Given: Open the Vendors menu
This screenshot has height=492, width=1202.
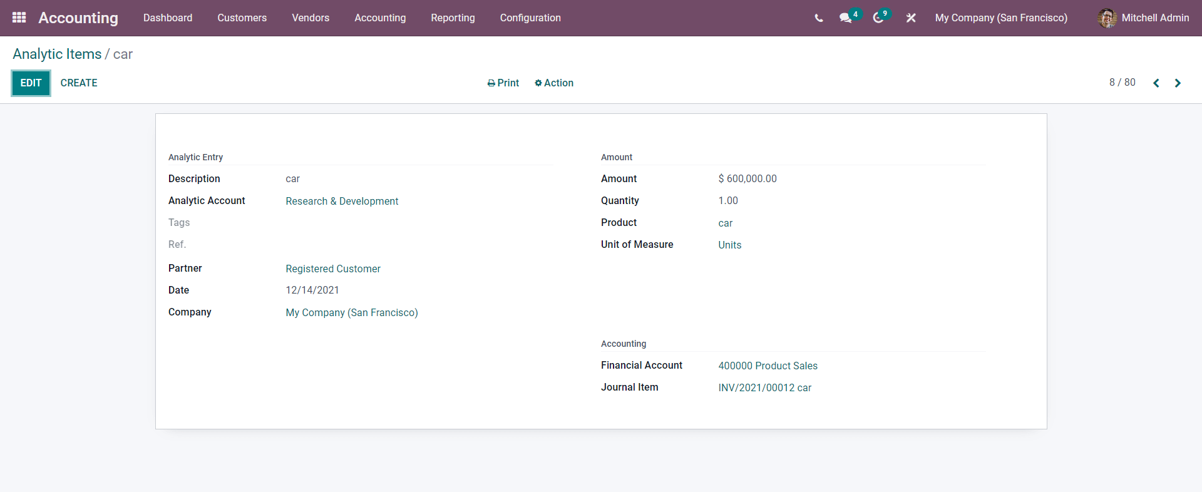Looking at the screenshot, I should pyautogui.click(x=311, y=18).
